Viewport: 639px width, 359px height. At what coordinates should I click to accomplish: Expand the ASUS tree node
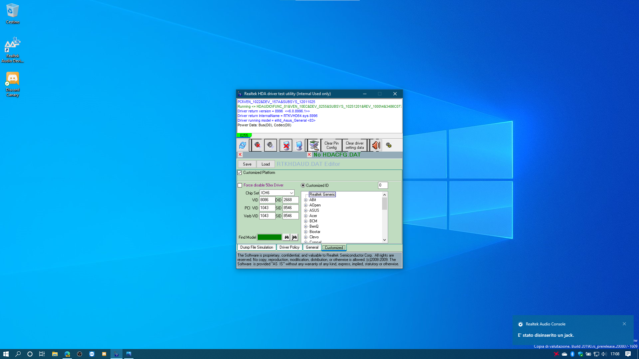306,211
